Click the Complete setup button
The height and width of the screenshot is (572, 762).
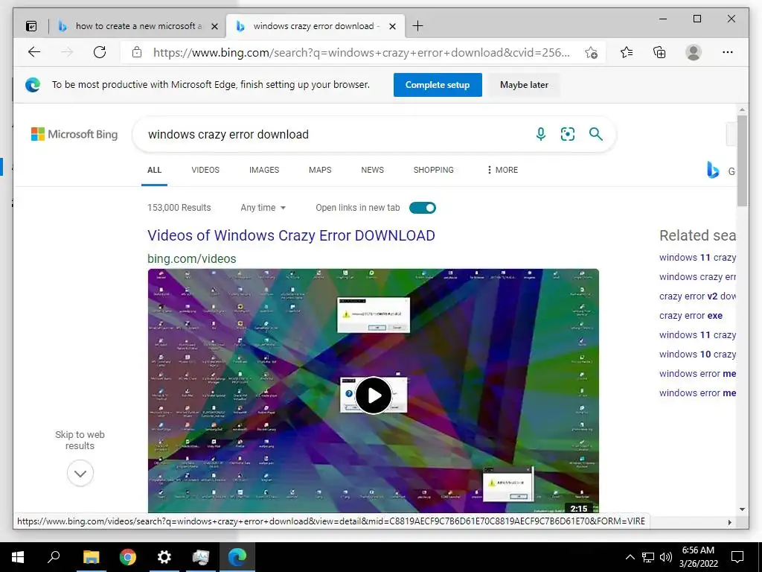(438, 85)
